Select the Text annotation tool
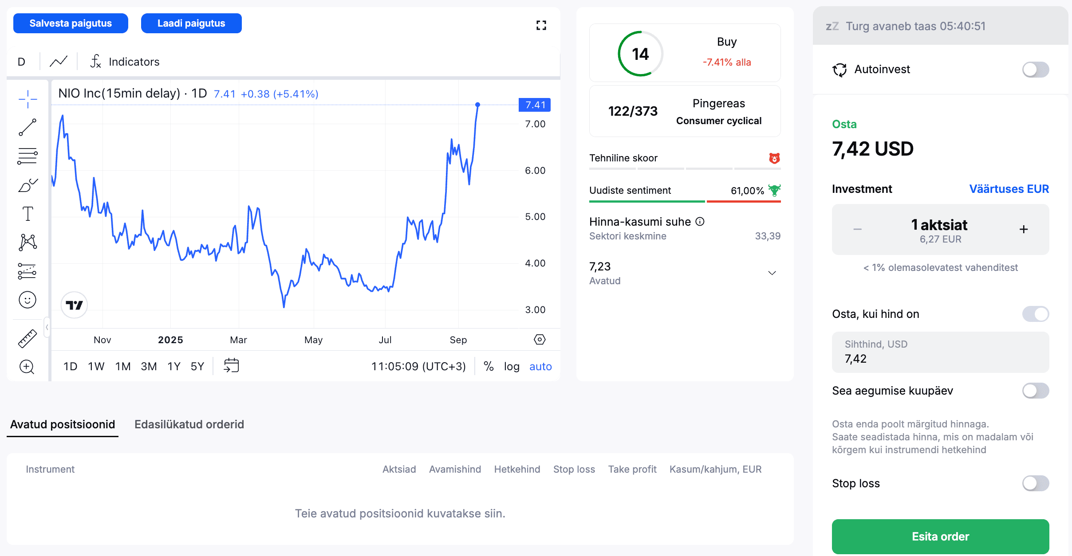Viewport: 1072px width, 556px height. click(28, 214)
